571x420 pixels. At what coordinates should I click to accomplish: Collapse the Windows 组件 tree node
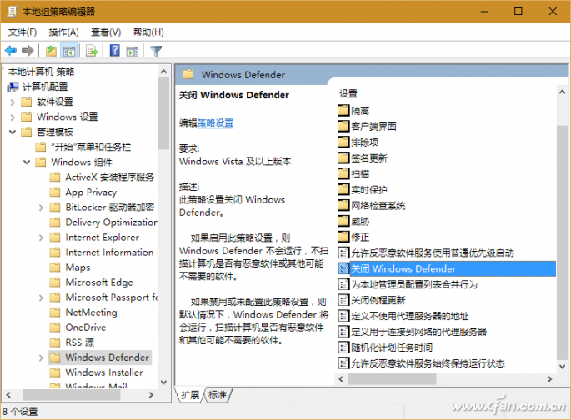coord(28,162)
